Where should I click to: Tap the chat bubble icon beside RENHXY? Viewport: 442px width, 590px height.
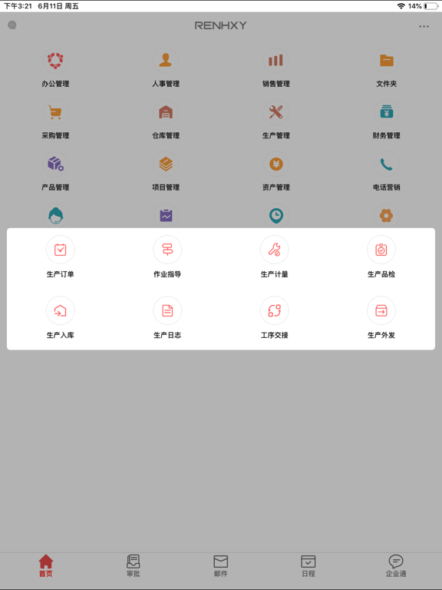coord(12,25)
